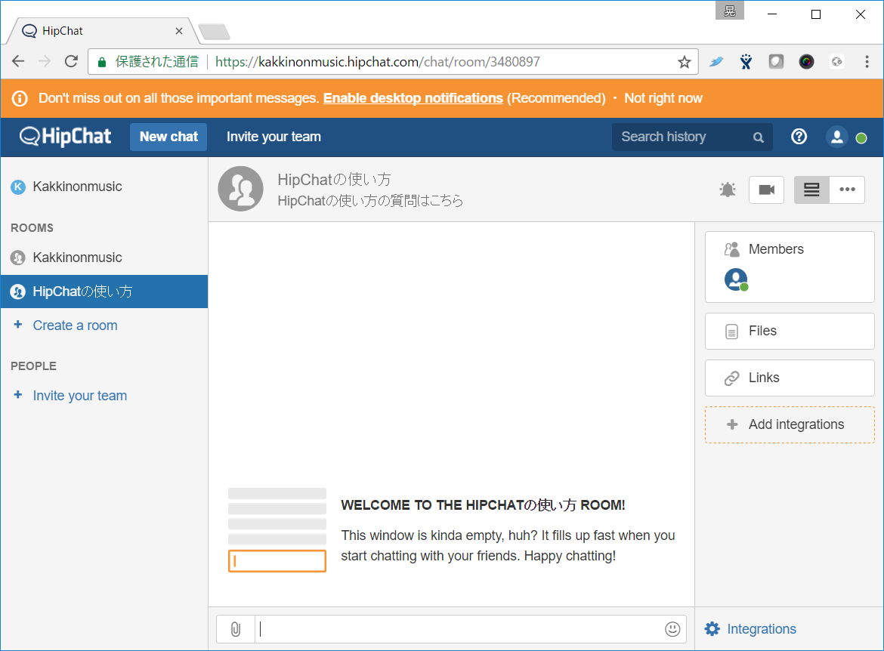Select the HipChatの使い方 room in sidebar

click(104, 292)
